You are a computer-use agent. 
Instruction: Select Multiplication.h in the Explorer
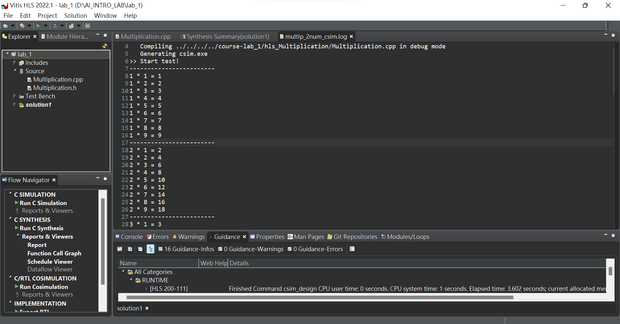[x=54, y=88]
